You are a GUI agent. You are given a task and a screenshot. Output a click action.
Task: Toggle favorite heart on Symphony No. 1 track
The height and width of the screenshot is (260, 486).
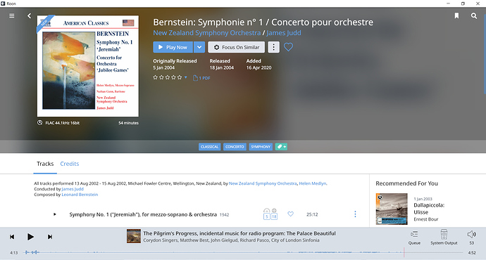click(290, 214)
